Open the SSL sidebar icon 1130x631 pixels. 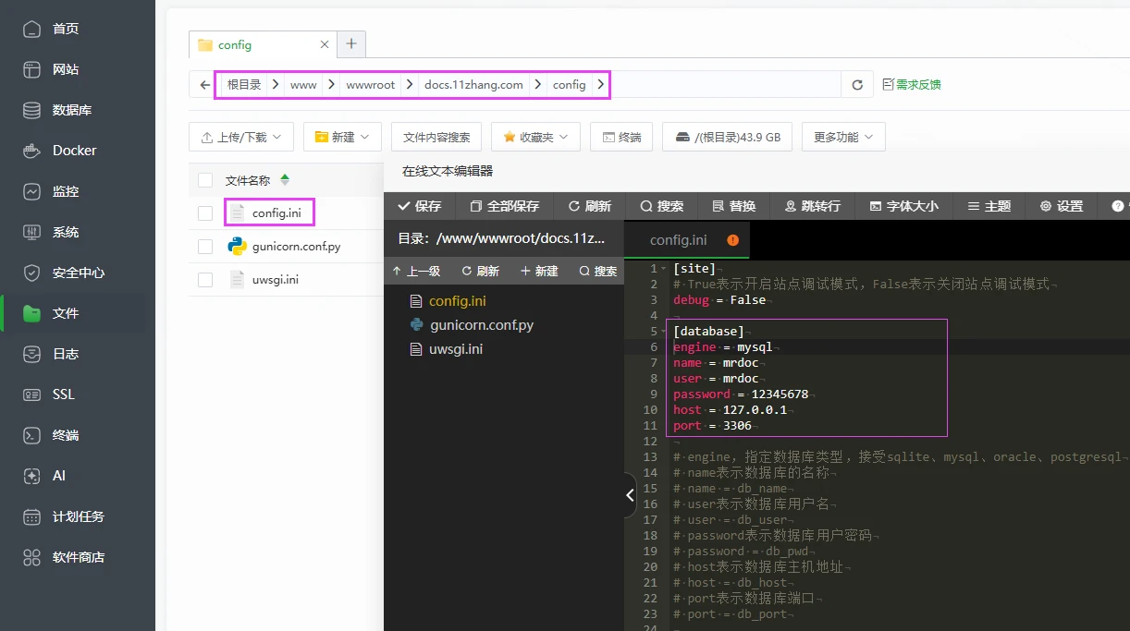coord(32,394)
